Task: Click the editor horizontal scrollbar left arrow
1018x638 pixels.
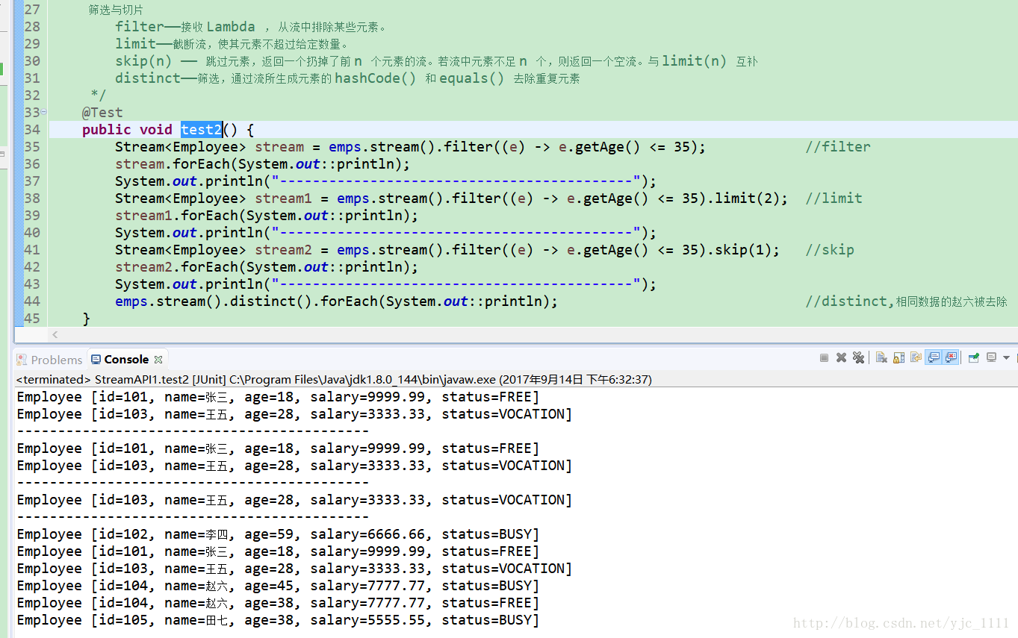Action: (55, 334)
